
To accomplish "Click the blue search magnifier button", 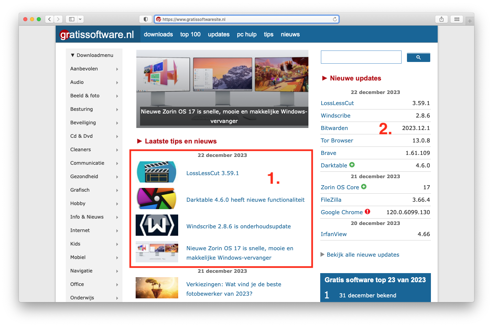I will 418,58.
